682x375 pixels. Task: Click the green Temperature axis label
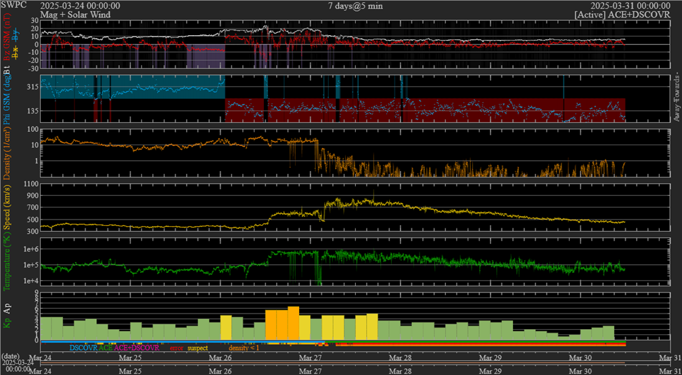(8, 262)
